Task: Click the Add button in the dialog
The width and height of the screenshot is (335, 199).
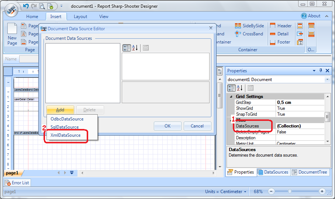Action: 60,109
